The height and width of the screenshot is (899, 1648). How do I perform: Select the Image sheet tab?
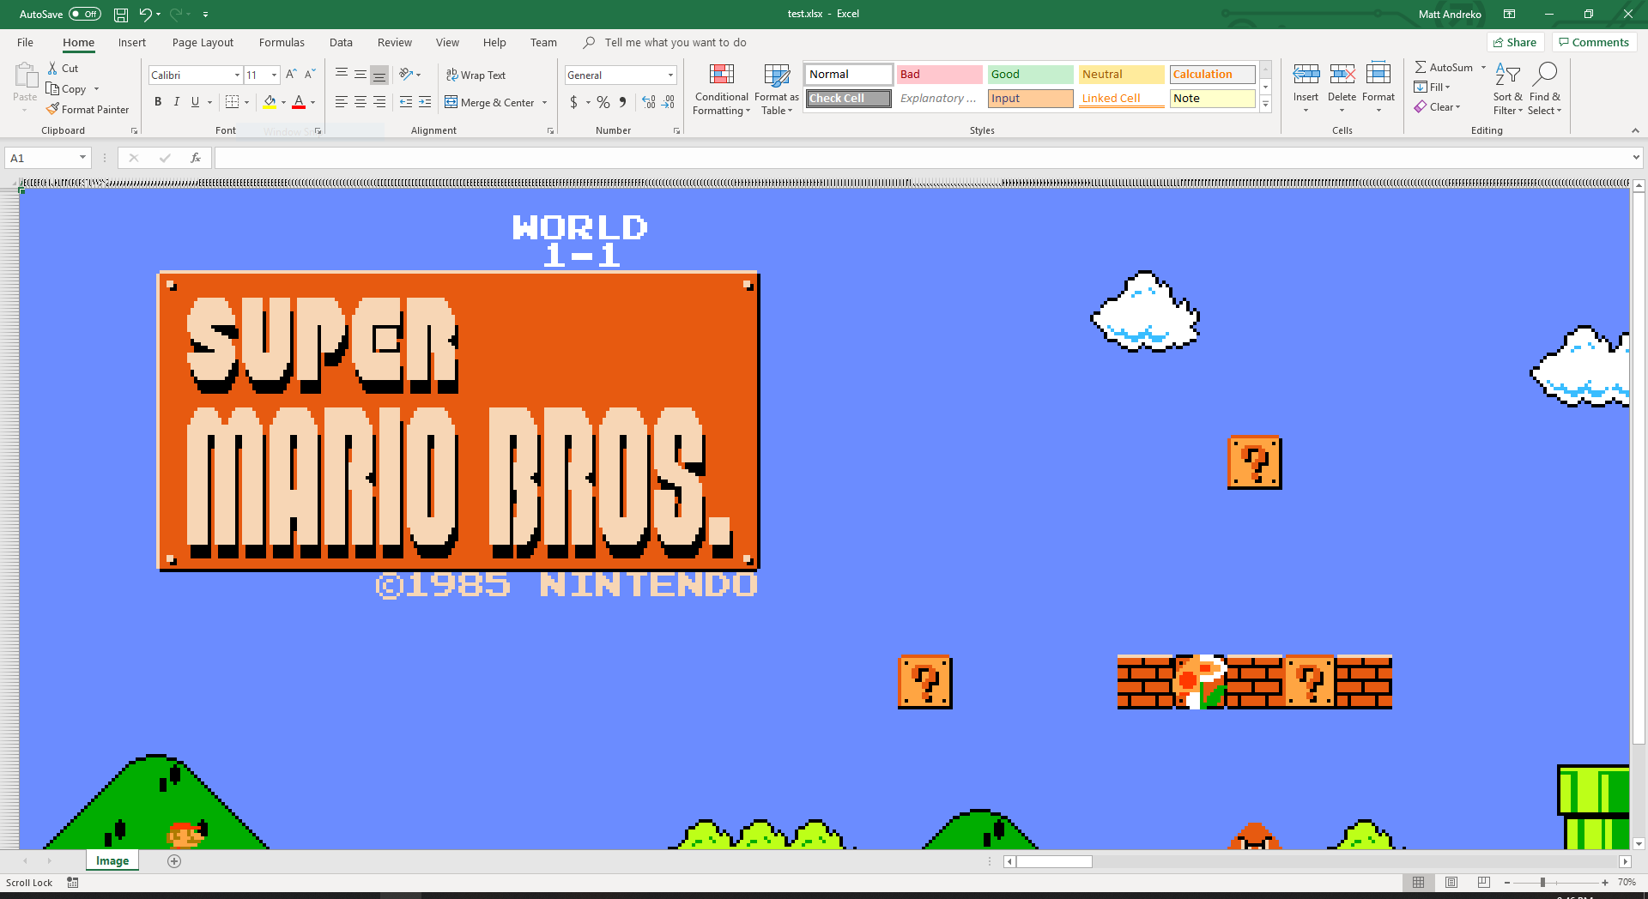pos(112,861)
